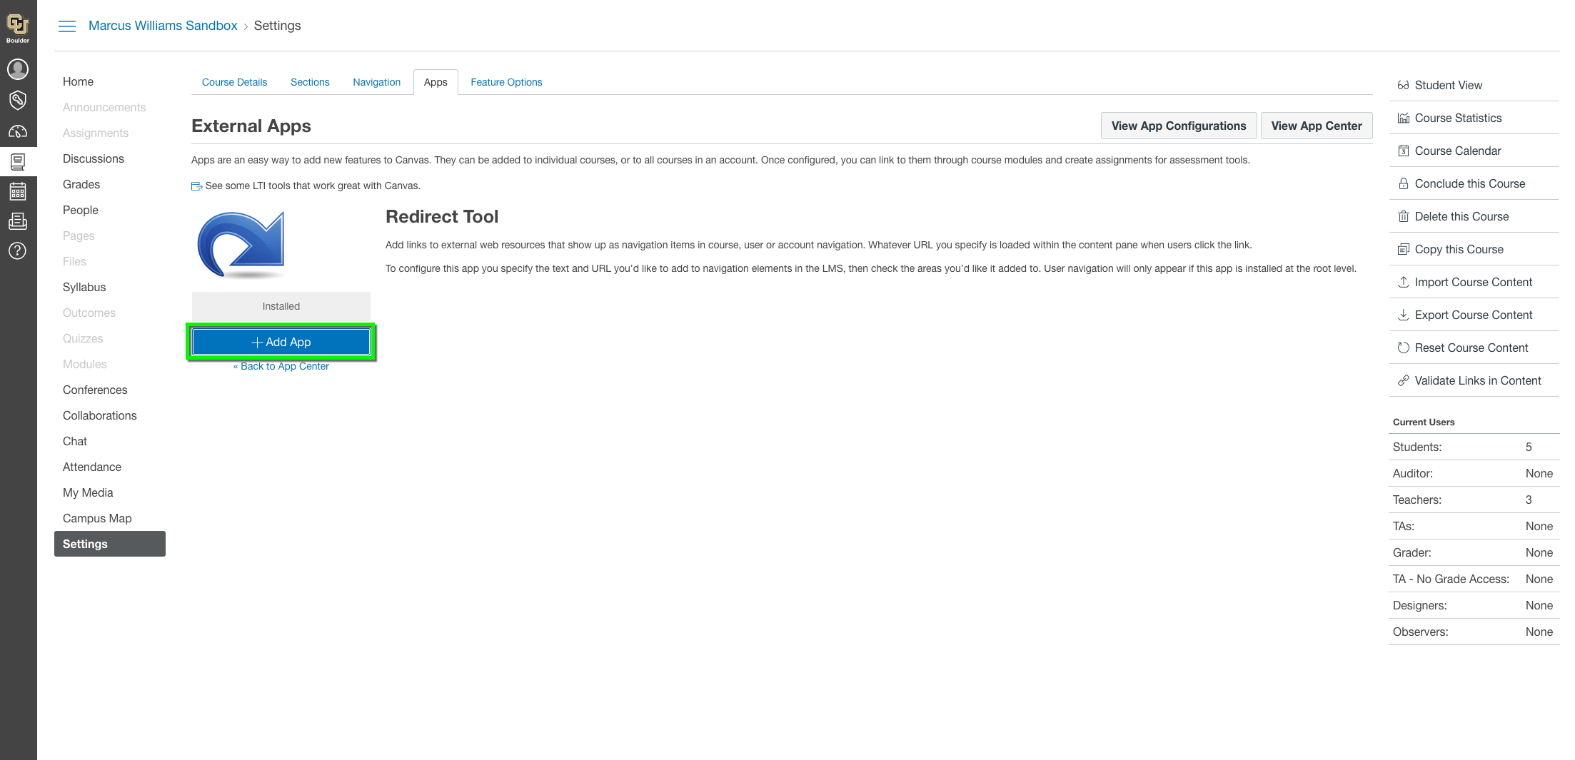
Task: Expand the hamburger menu near breadcrumb
Action: click(x=67, y=26)
